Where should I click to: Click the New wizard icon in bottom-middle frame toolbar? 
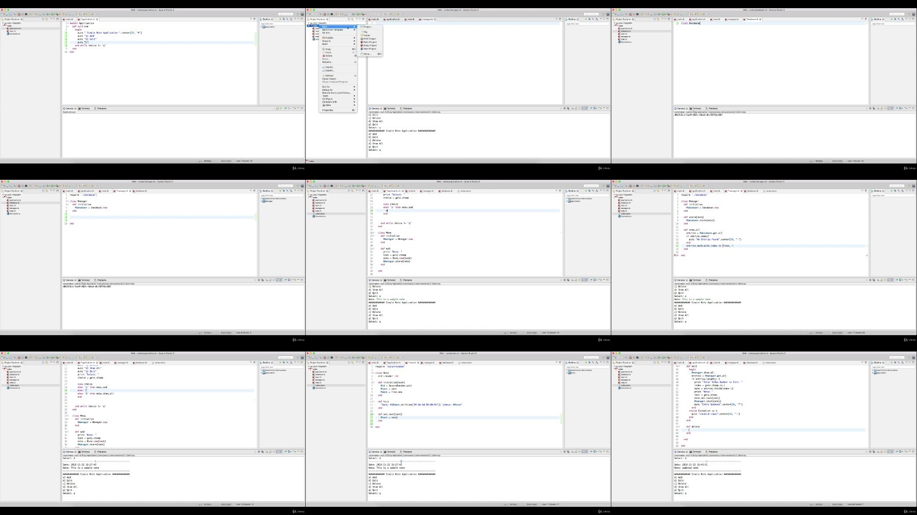308,358
